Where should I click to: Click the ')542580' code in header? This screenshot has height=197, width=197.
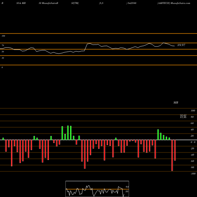click(131, 3)
